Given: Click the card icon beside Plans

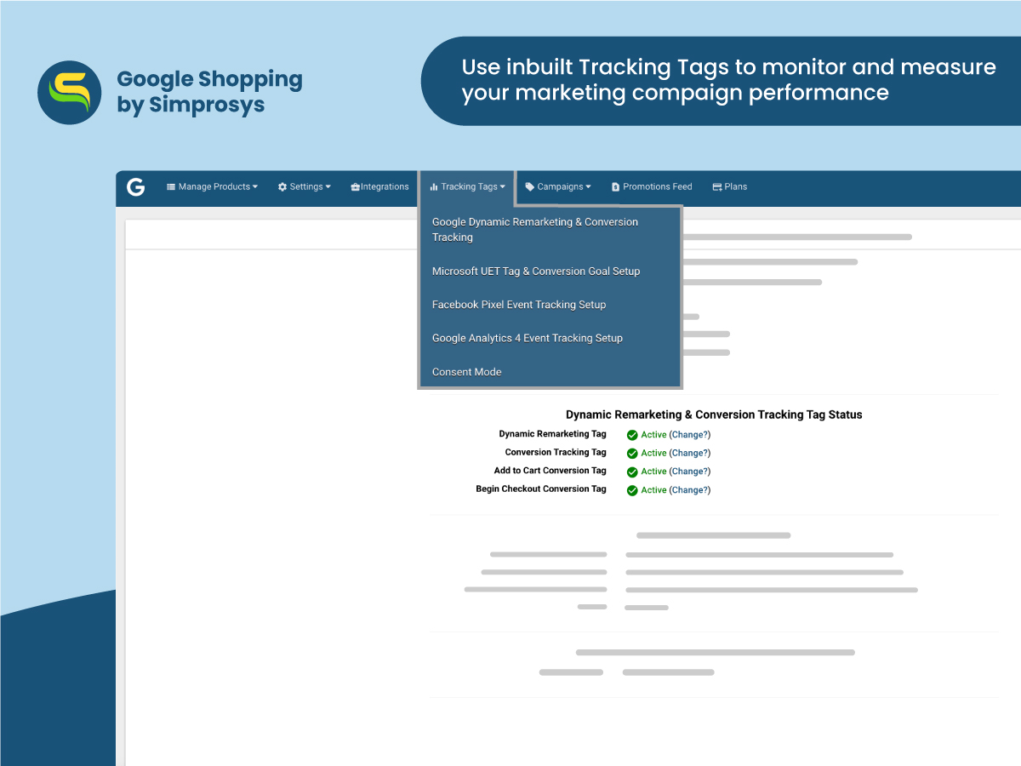Looking at the screenshot, I should click(717, 187).
